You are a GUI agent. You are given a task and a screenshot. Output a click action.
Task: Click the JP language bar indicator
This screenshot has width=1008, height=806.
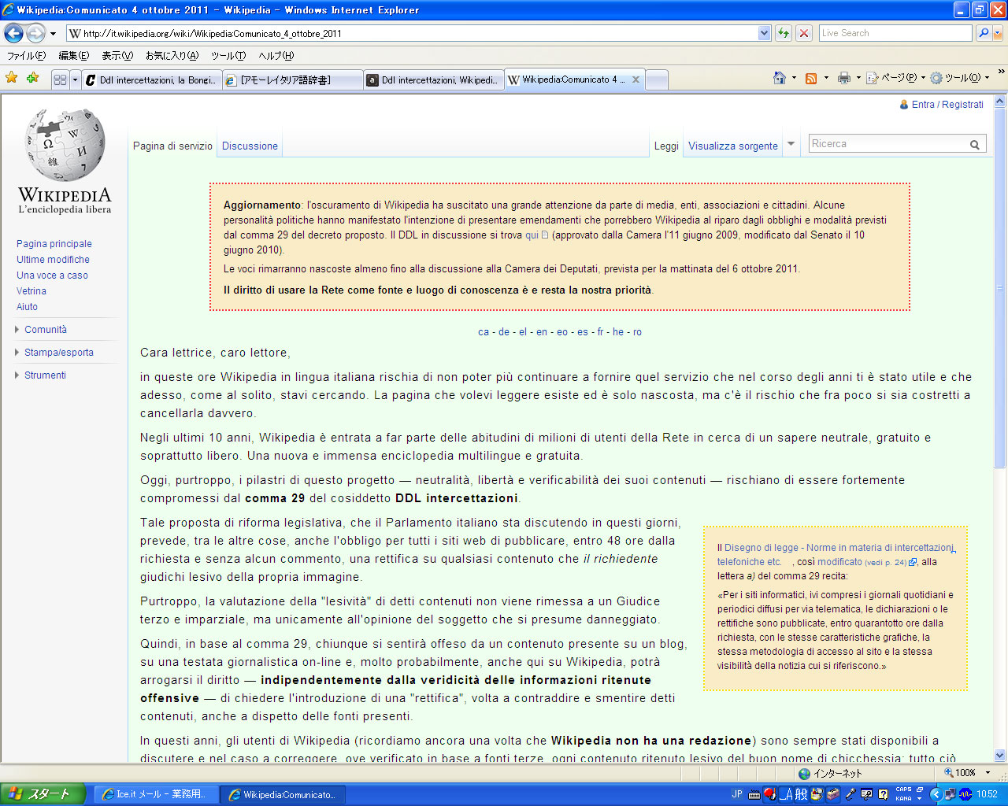[737, 794]
